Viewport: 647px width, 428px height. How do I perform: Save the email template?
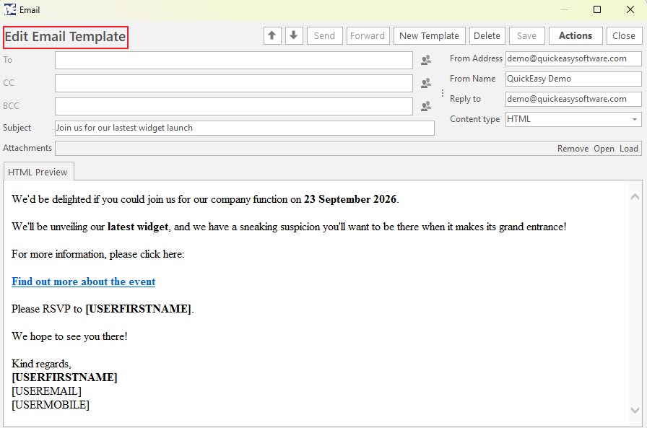click(526, 36)
